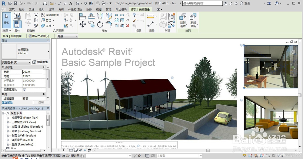Image resolution: width=303 pixels, height=159 pixels.
Task: Save project via quick access toolbar
Action: [15, 3]
